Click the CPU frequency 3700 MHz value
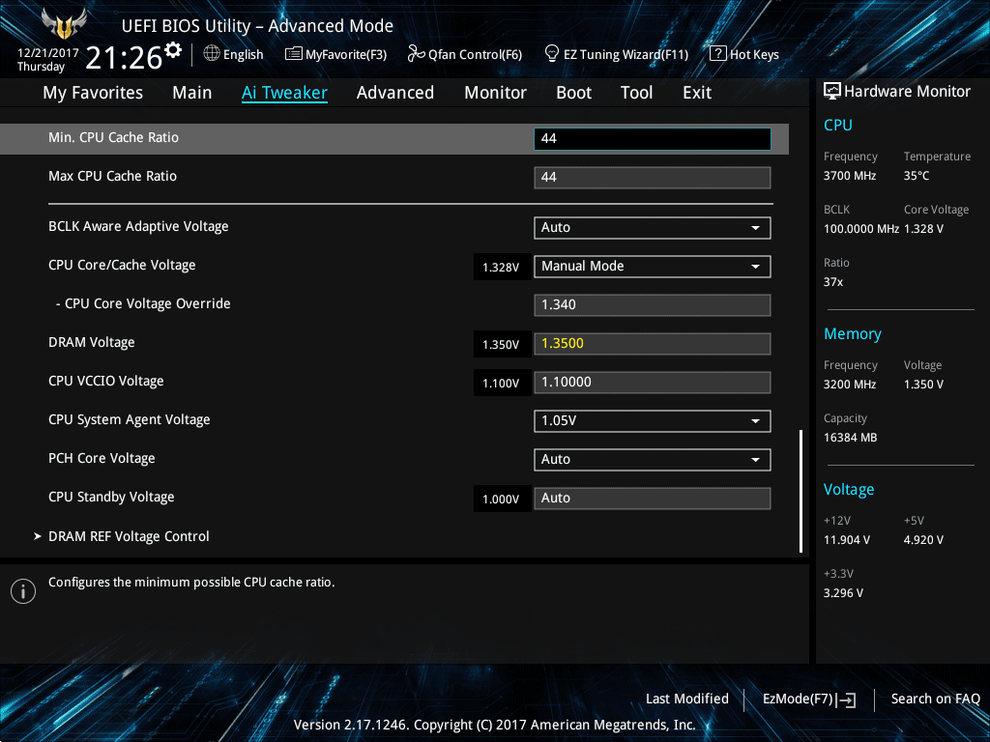Image resolution: width=990 pixels, height=742 pixels. (x=850, y=176)
